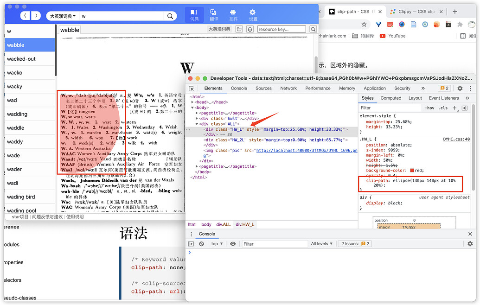Screen dimensions: 480x305
Task: Click the red background-color swatch in Styles
Action: tap(412, 170)
